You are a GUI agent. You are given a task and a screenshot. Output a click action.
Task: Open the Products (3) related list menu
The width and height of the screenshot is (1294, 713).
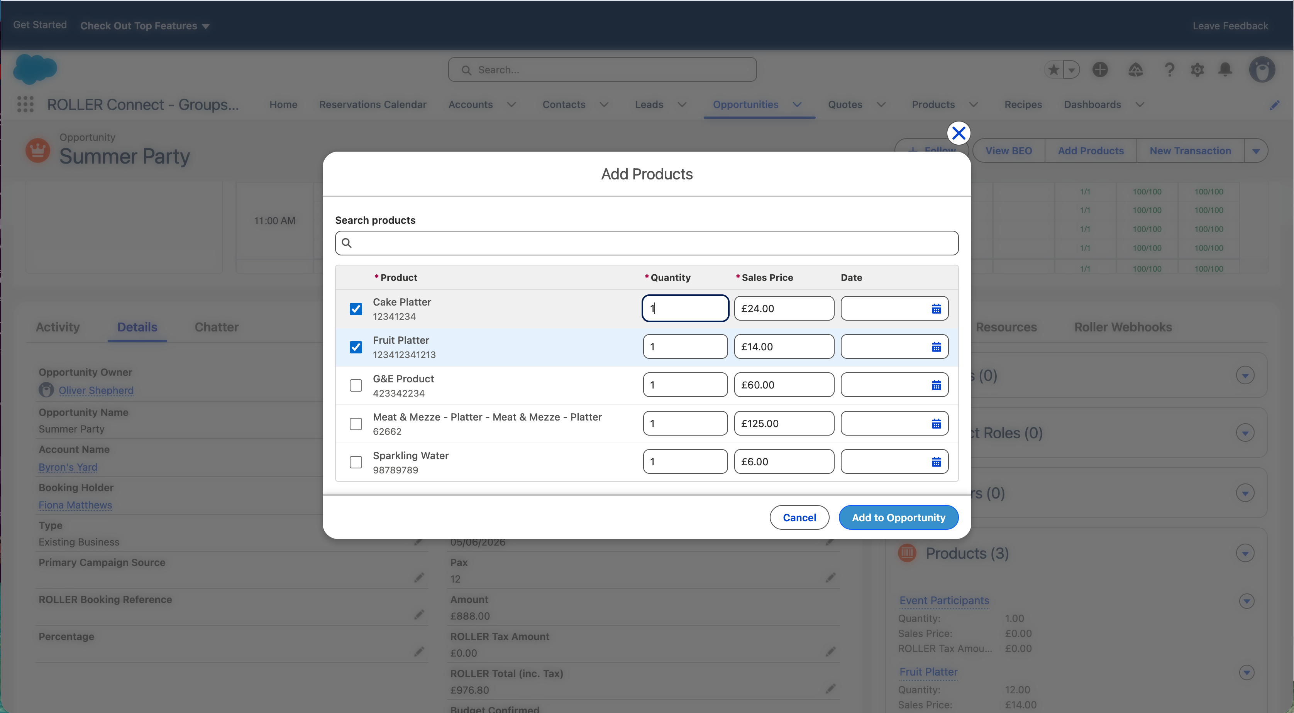[1245, 553]
